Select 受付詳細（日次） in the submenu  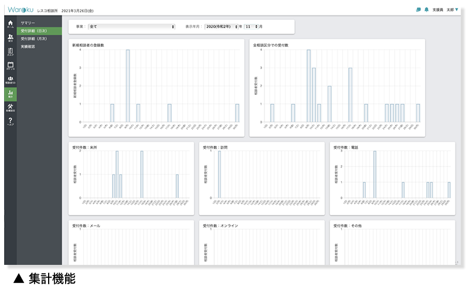(x=39, y=31)
